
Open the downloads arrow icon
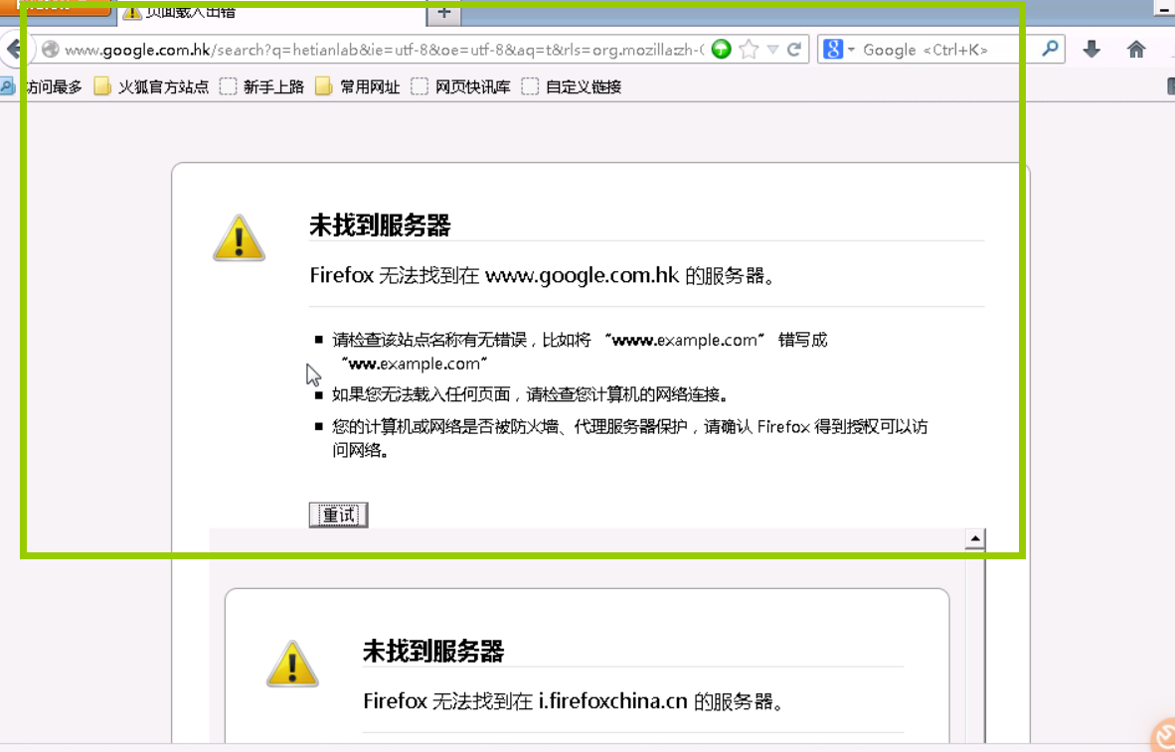tap(1091, 50)
